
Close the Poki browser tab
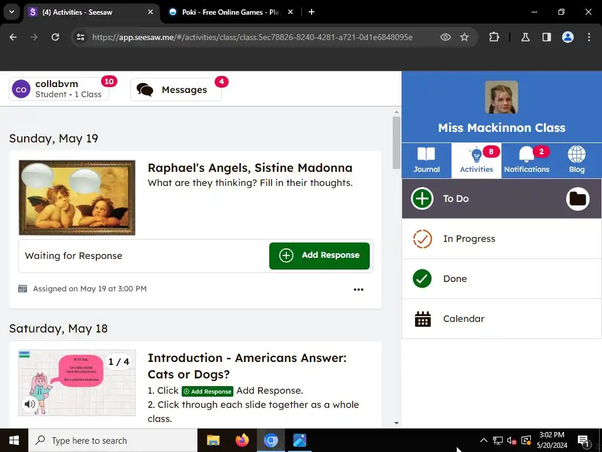pos(290,12)
